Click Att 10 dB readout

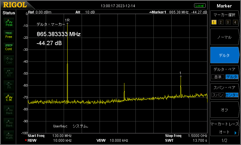point(85,12)
